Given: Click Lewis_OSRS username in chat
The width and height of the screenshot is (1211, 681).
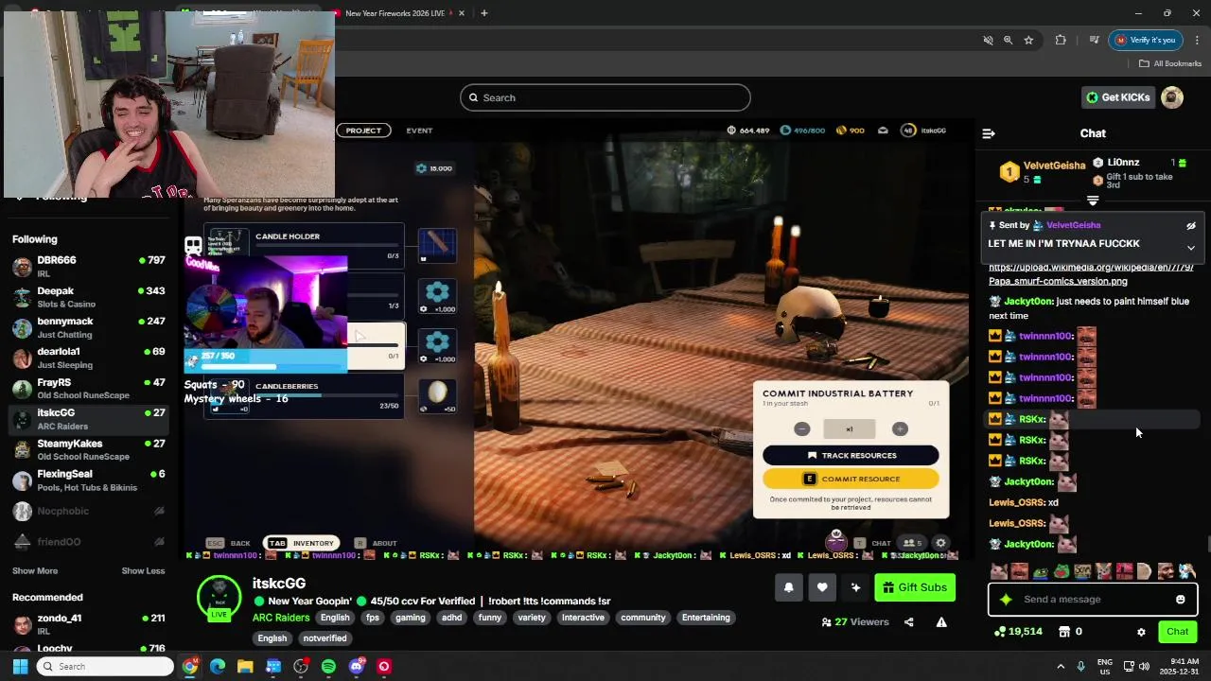Looking at the screenshot, I should pyautogui.click(x=1016, y=502).
